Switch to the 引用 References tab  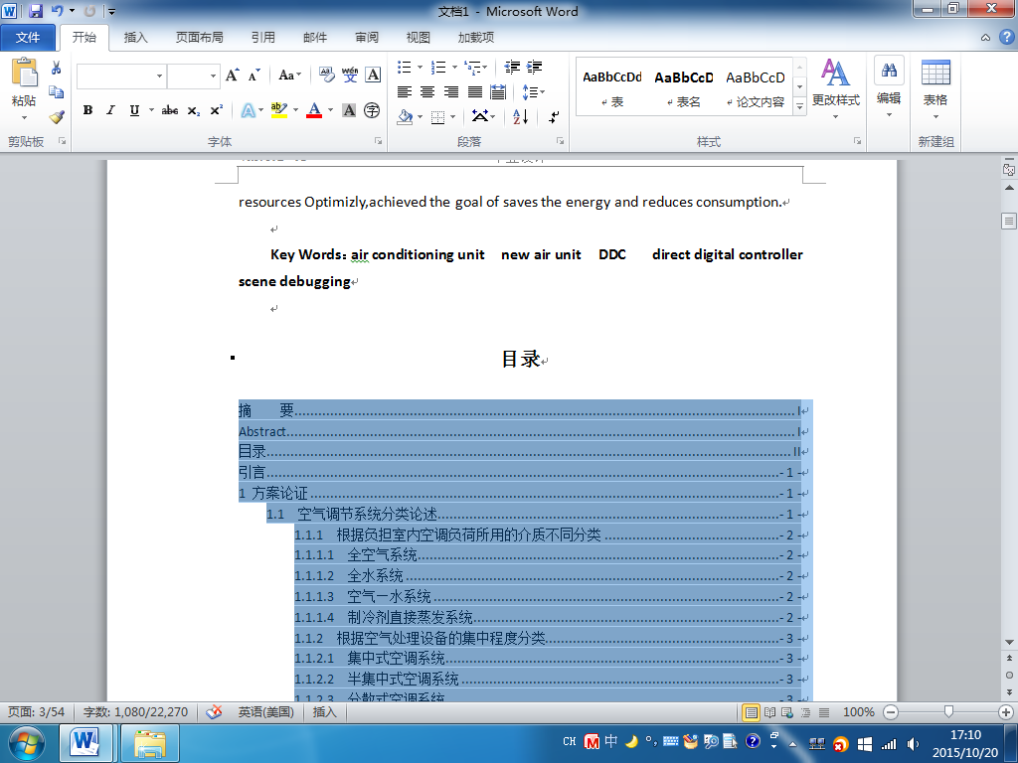pos(262,38)
